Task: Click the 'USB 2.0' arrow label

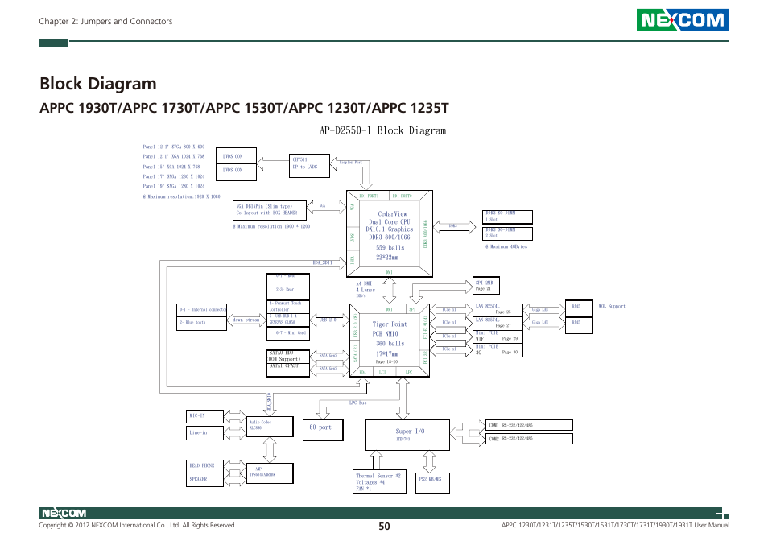Action: click(x=328, y=320)
